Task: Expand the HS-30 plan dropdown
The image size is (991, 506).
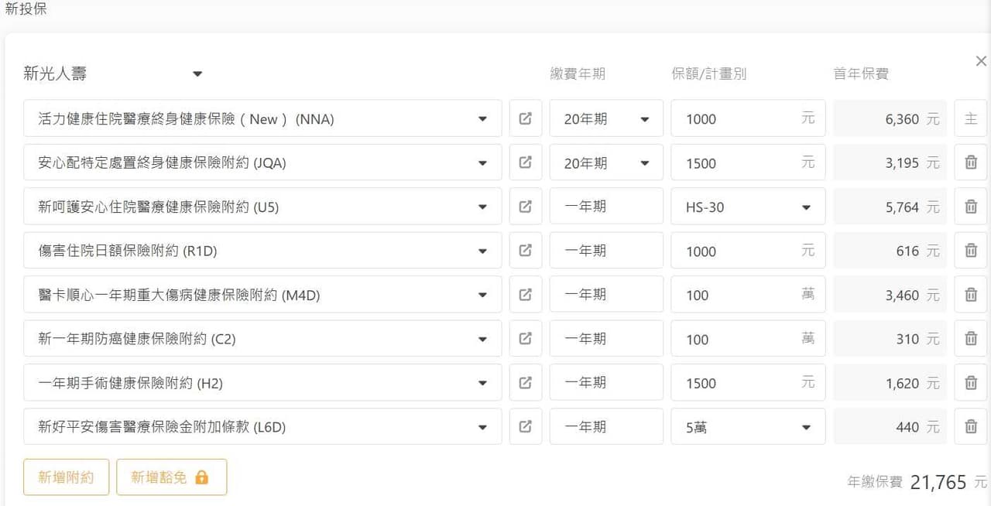Action: 806,207
